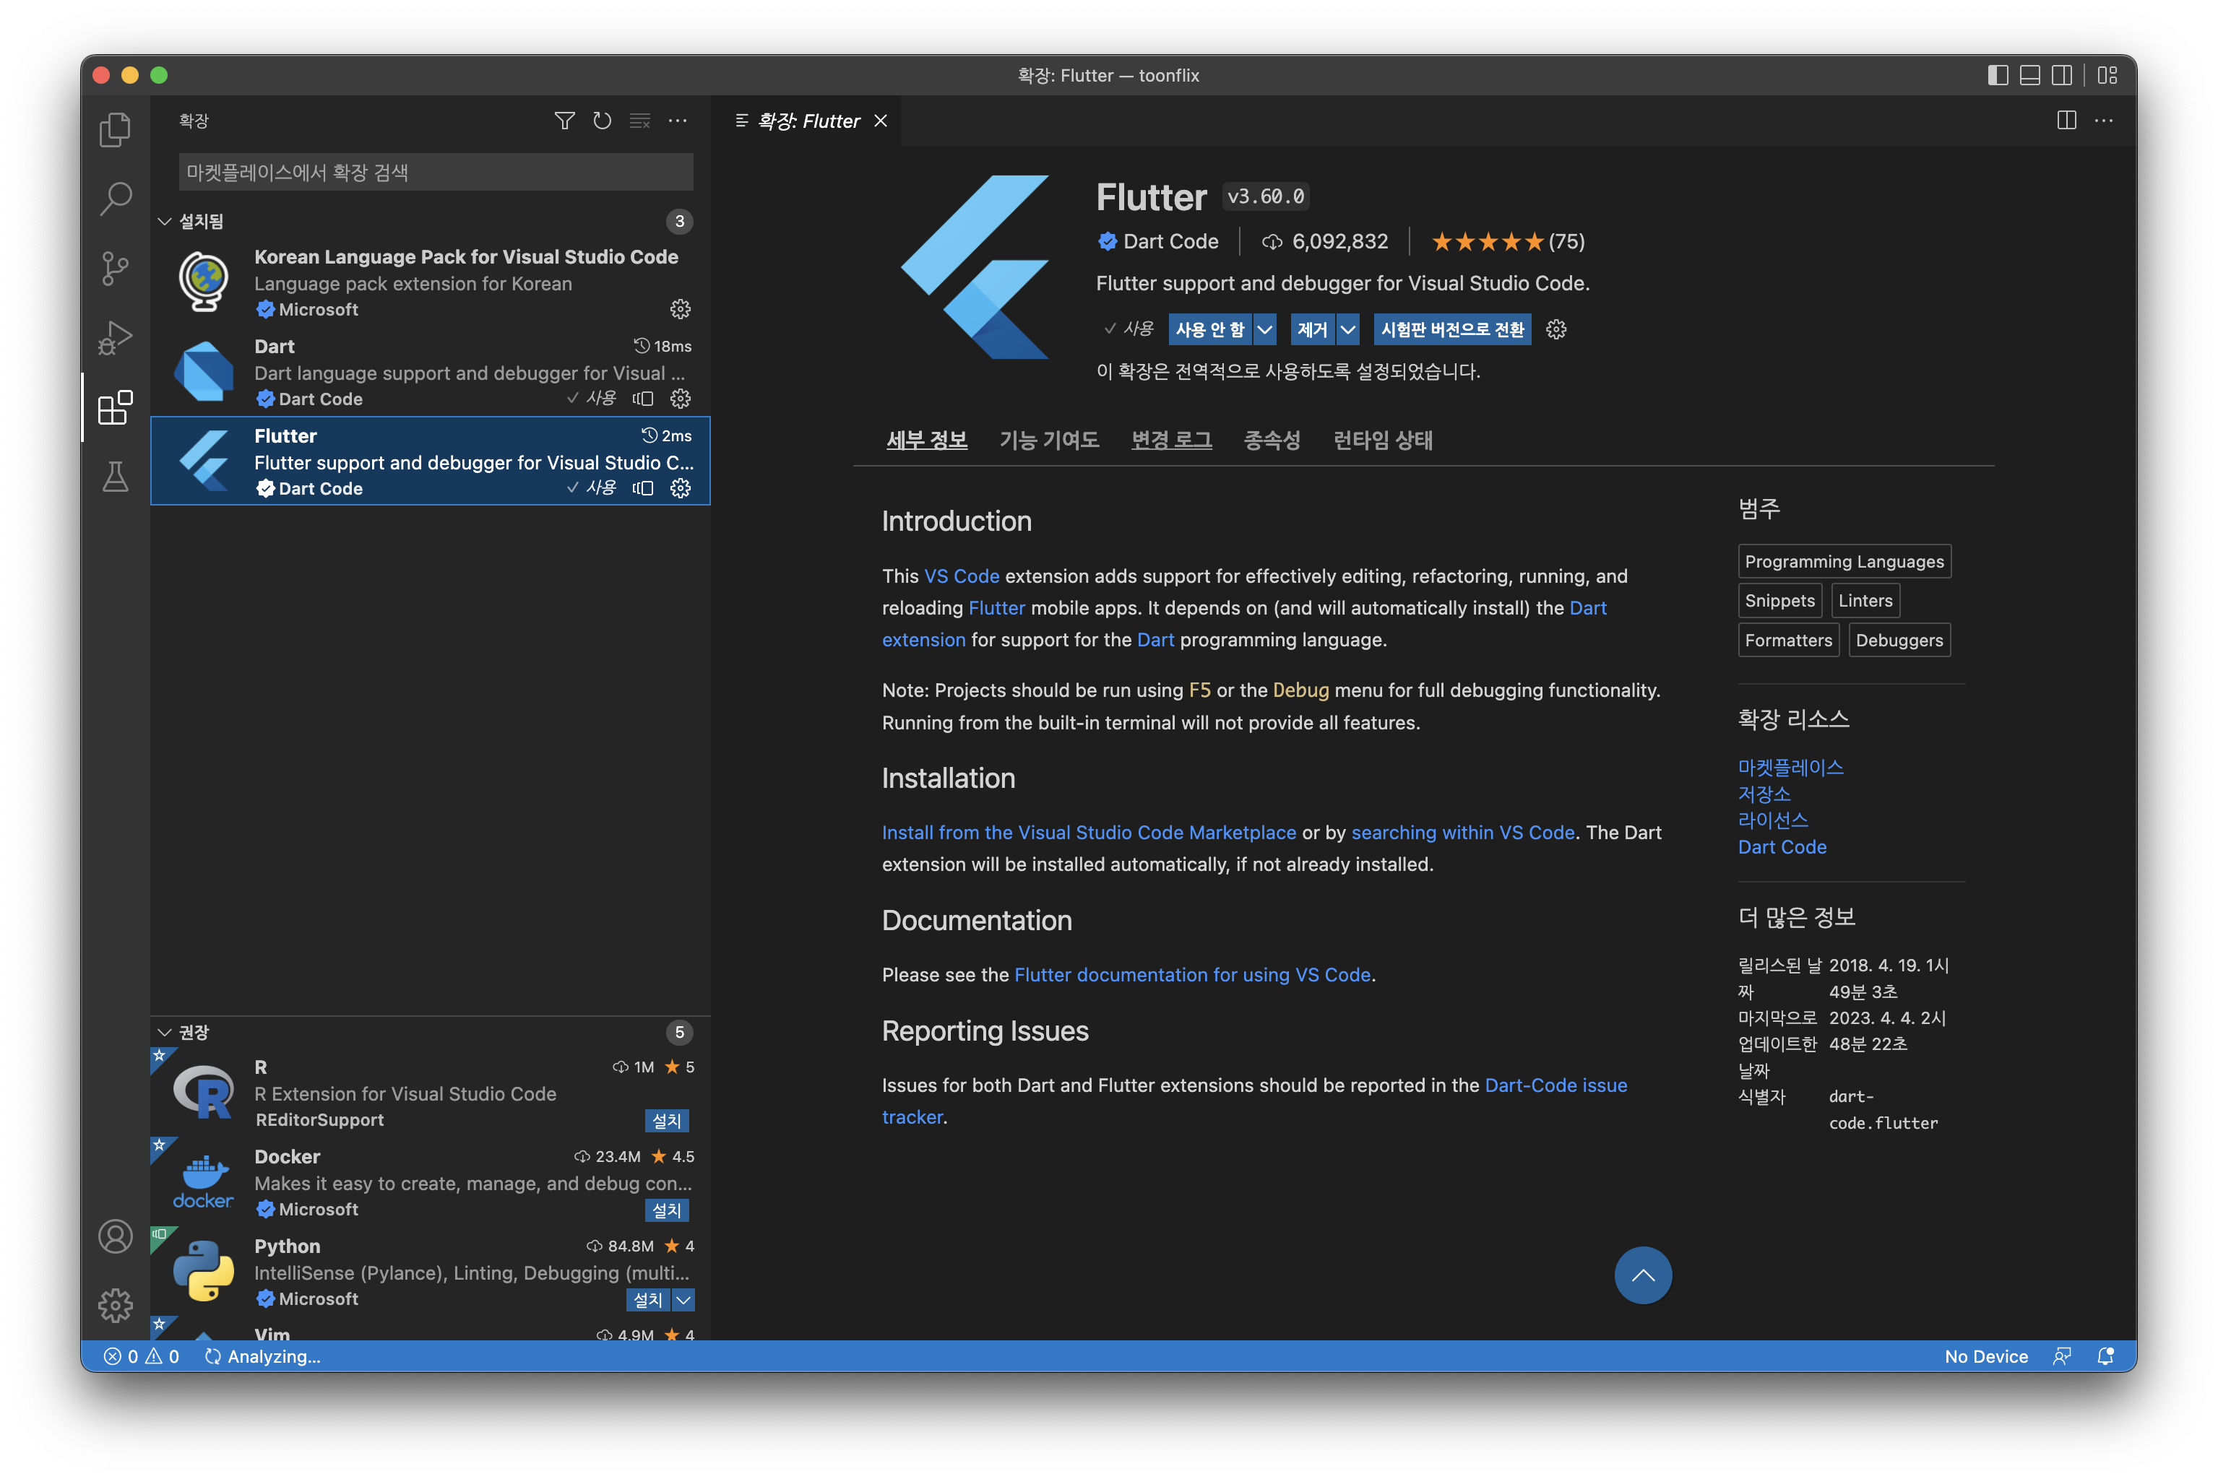Refresh the extensions list

[602, 121]
